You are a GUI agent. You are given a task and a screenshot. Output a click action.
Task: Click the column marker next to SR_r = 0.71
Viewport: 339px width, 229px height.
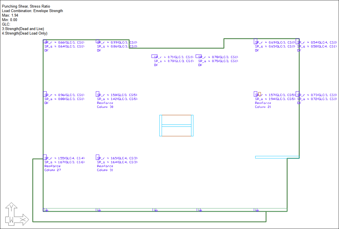tap(154, 56)
